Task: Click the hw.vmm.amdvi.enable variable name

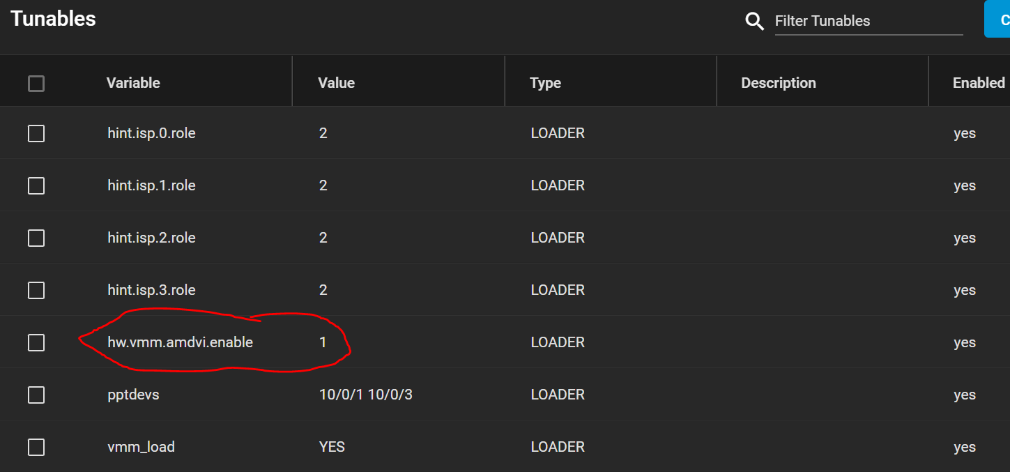Action: (x=181, y=342)
